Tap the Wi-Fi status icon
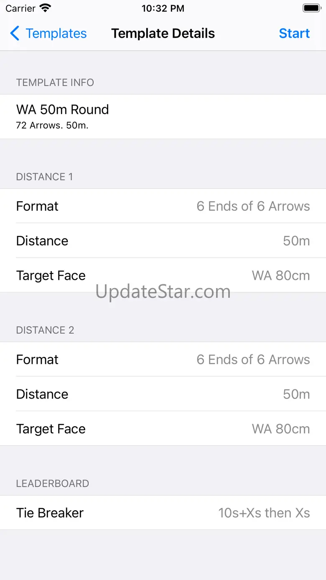The height and width of the screenshot is (580, 326). [45, 8]
